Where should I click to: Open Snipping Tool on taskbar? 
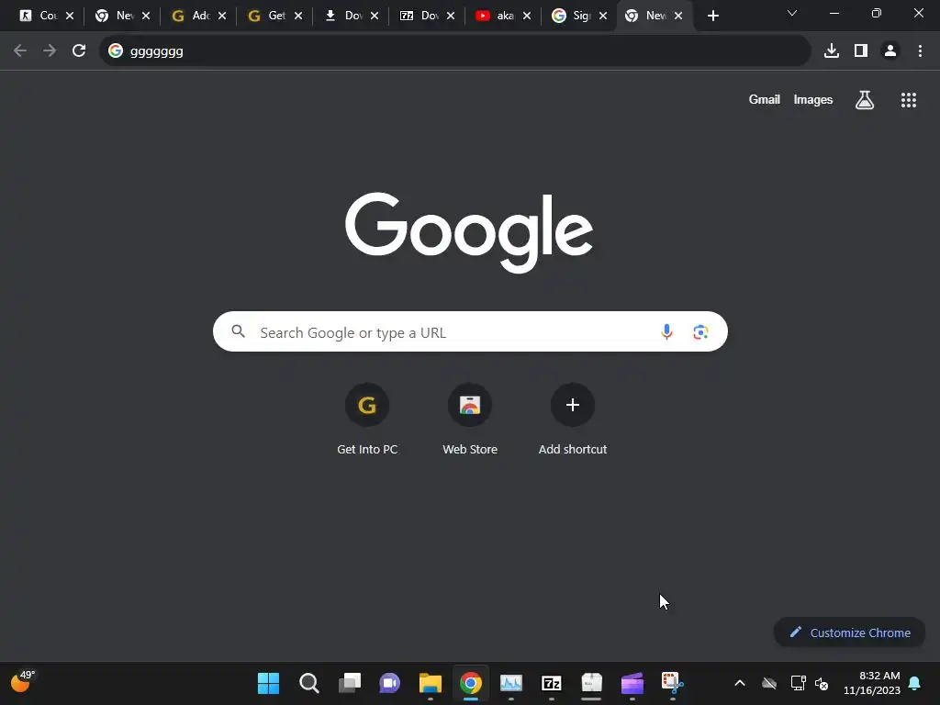(673, 683)
